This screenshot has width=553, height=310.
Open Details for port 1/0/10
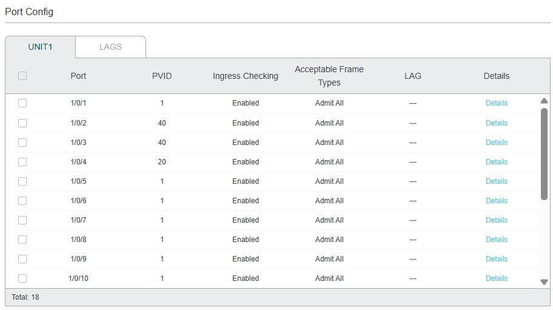496,278
